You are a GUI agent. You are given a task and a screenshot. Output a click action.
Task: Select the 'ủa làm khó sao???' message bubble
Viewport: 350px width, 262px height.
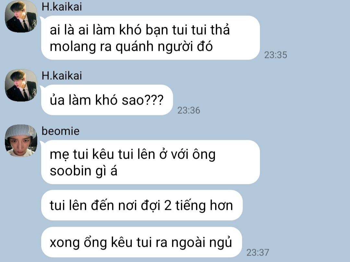pyautogui.click(x=107, y=100)
